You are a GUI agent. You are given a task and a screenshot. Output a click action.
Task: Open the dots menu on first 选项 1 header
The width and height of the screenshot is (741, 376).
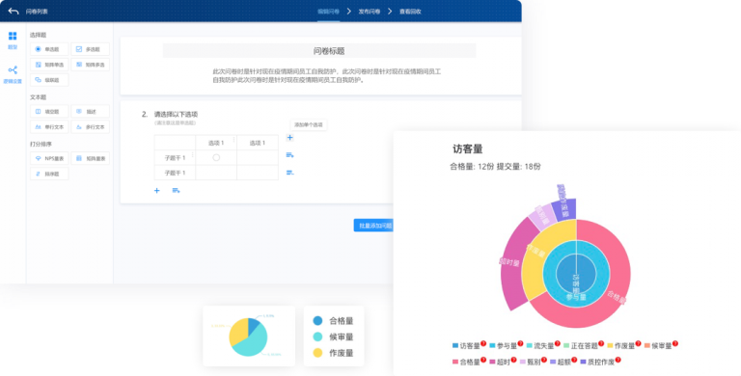[x=233, y=140]
